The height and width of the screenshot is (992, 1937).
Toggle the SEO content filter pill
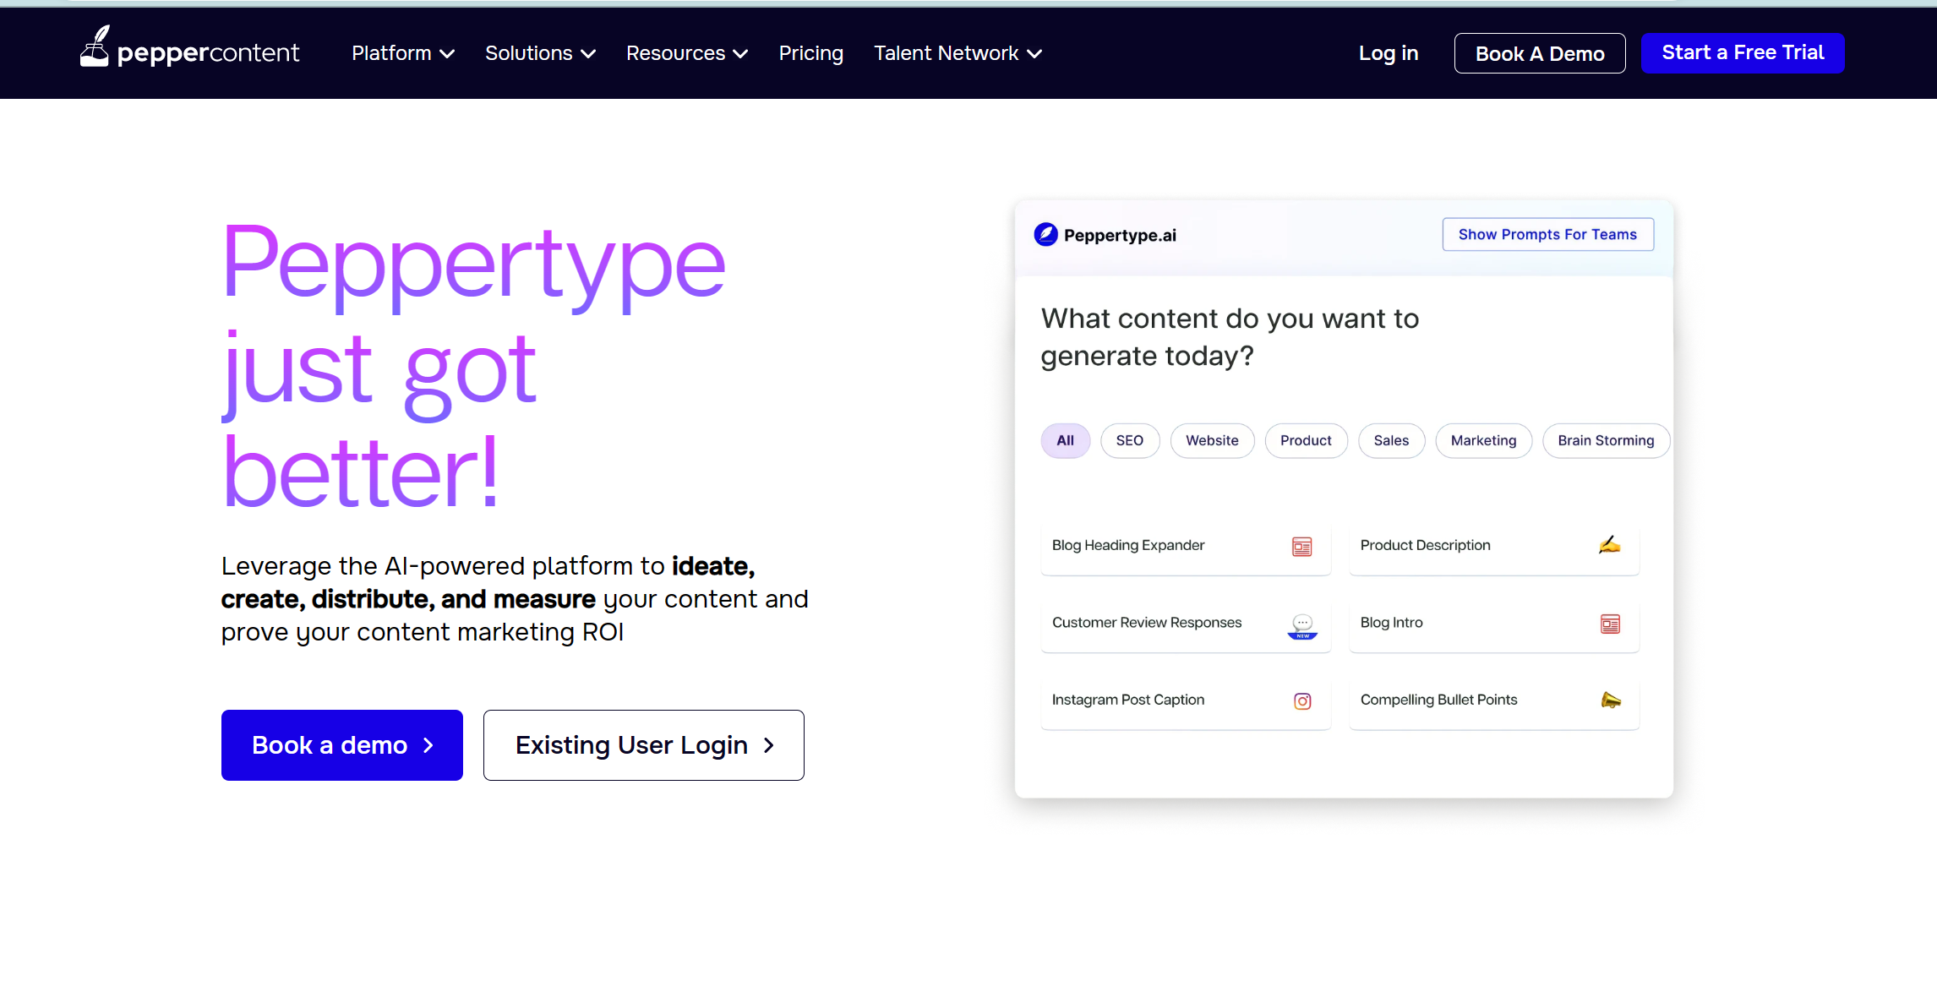(x=1130, y=440)
